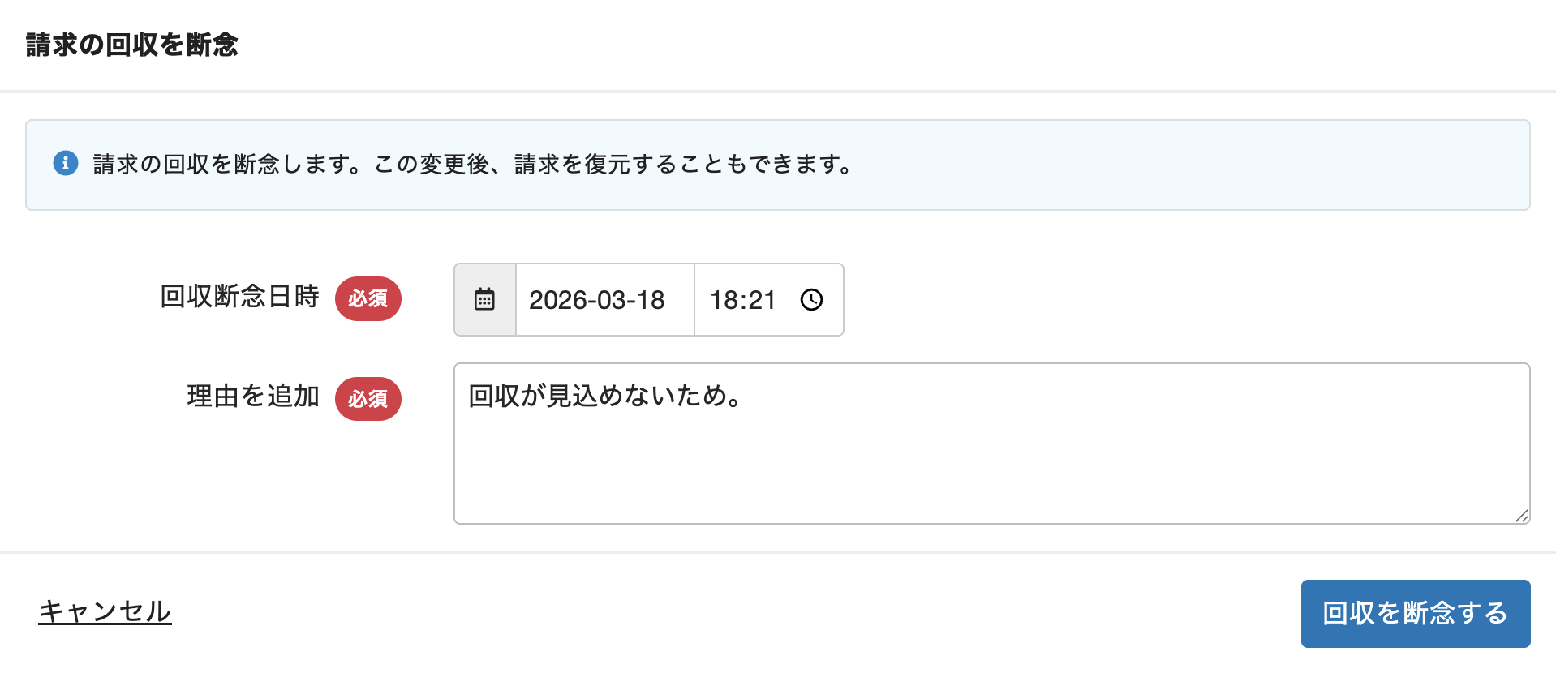Click the light blue notice box

pos(777,165)
